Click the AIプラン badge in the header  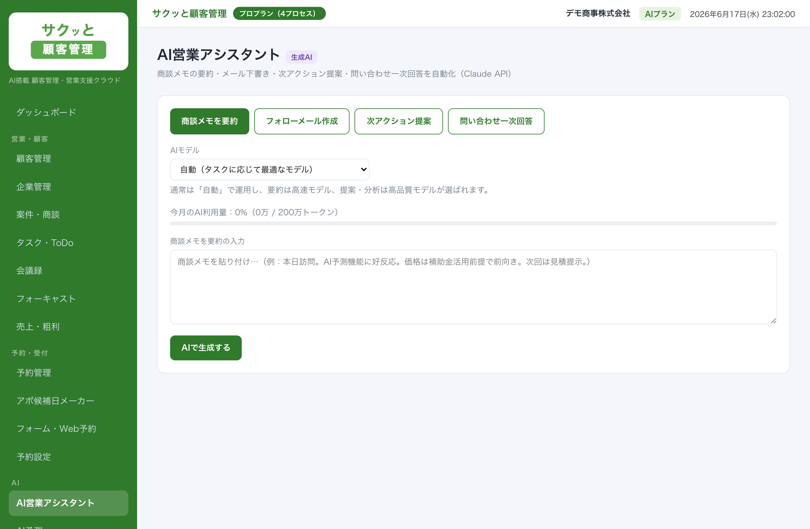(660, 14)
